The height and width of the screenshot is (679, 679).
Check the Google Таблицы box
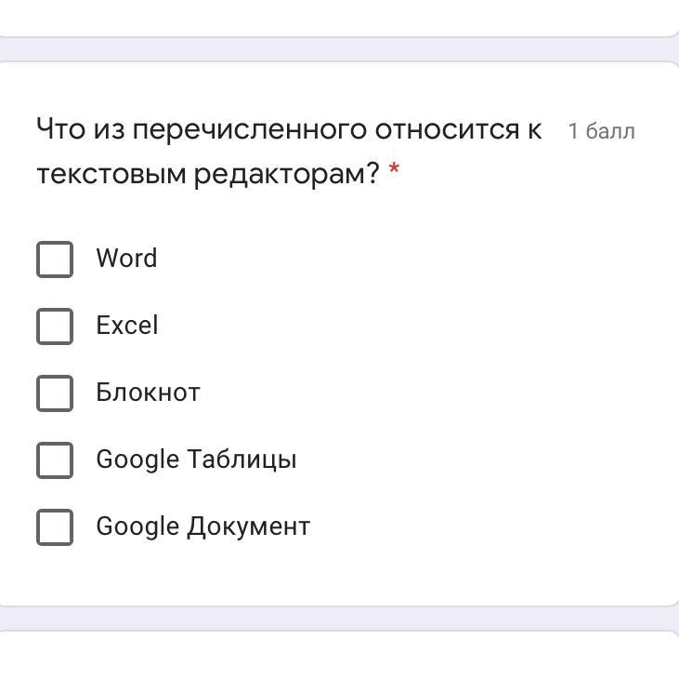(55, 459)
